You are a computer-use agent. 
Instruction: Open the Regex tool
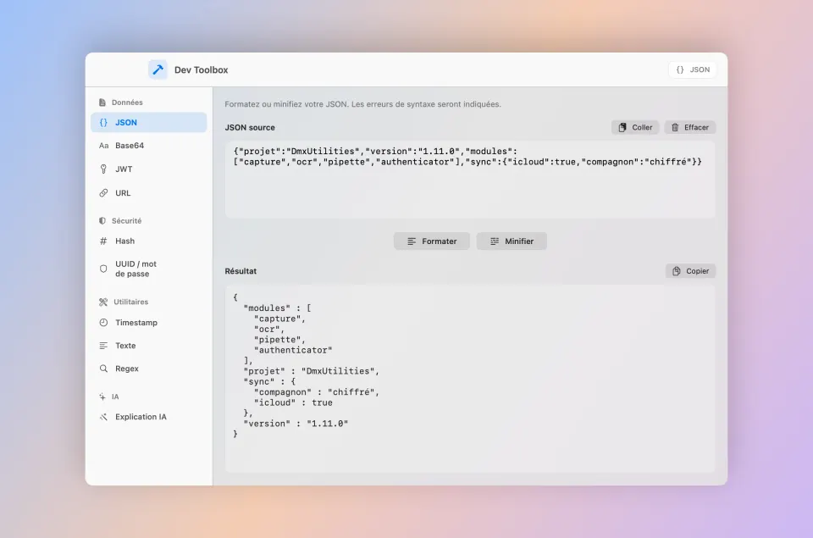(149, 369)
